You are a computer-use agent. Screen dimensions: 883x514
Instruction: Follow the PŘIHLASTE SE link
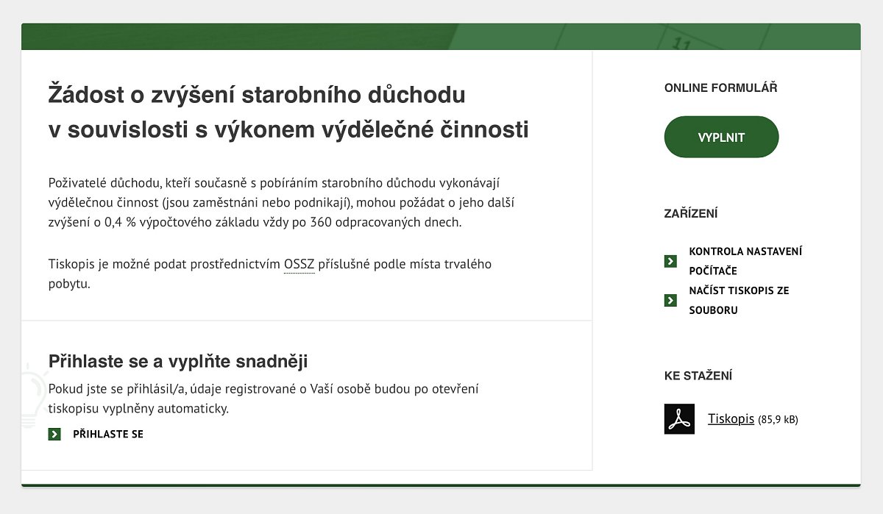point(107,434)
